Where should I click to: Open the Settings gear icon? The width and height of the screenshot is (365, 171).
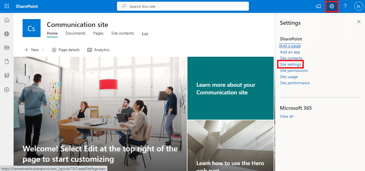[x=331, y=6]
